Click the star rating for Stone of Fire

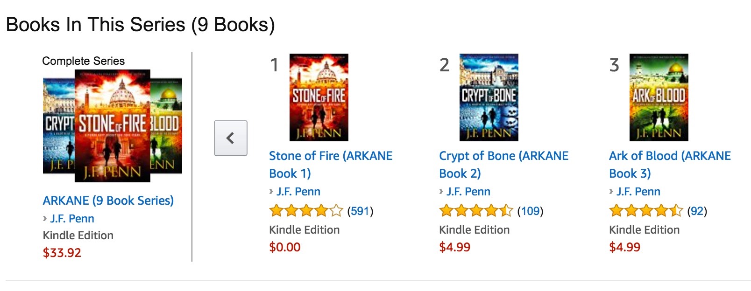click(306, 211)
